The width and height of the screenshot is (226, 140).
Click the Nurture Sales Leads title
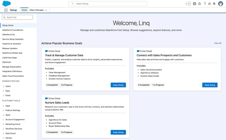pos(57,103)
